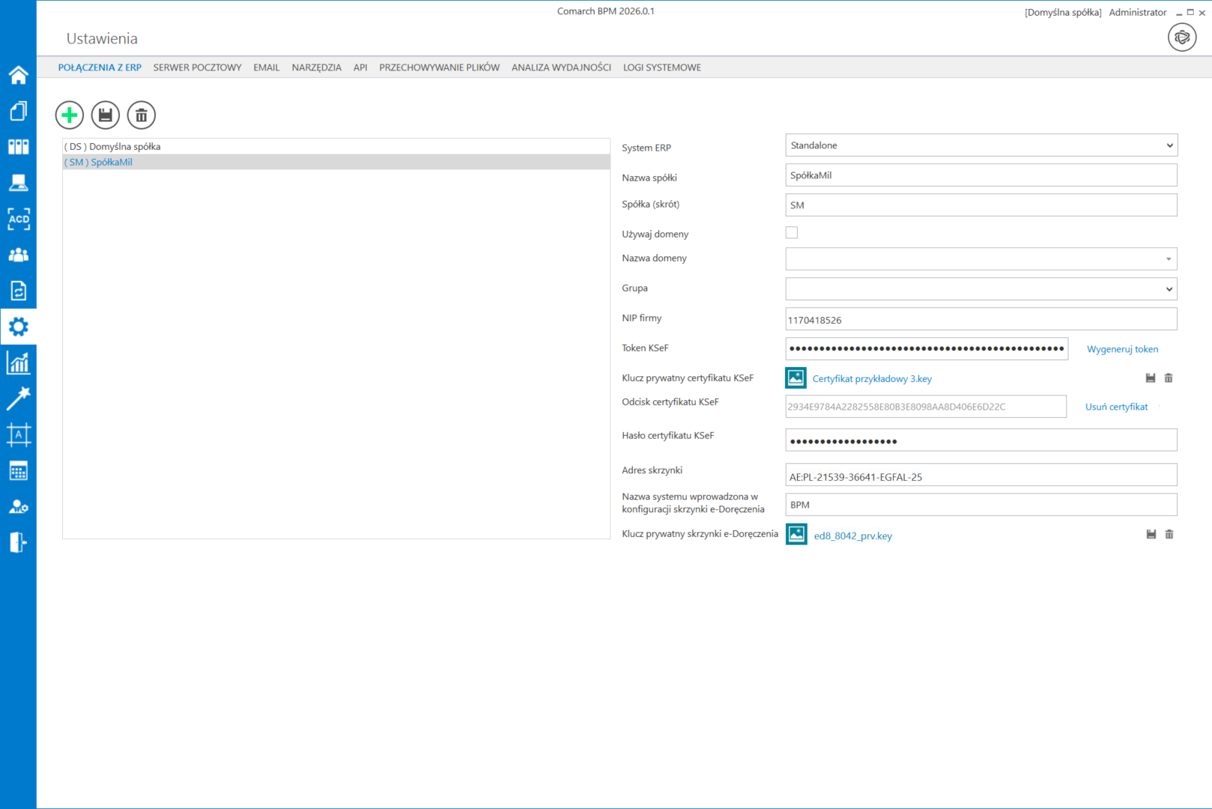Screen dimensions: 1212x809
Task: Click the Wygeneruj token link
Action: 1122,349
